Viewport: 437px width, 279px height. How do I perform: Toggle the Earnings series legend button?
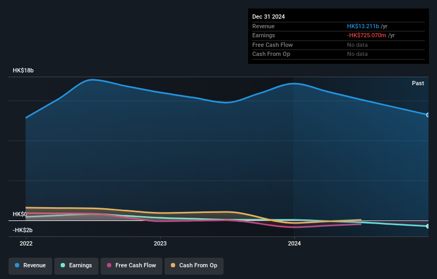pyautogui.click(x=76, y=266)
